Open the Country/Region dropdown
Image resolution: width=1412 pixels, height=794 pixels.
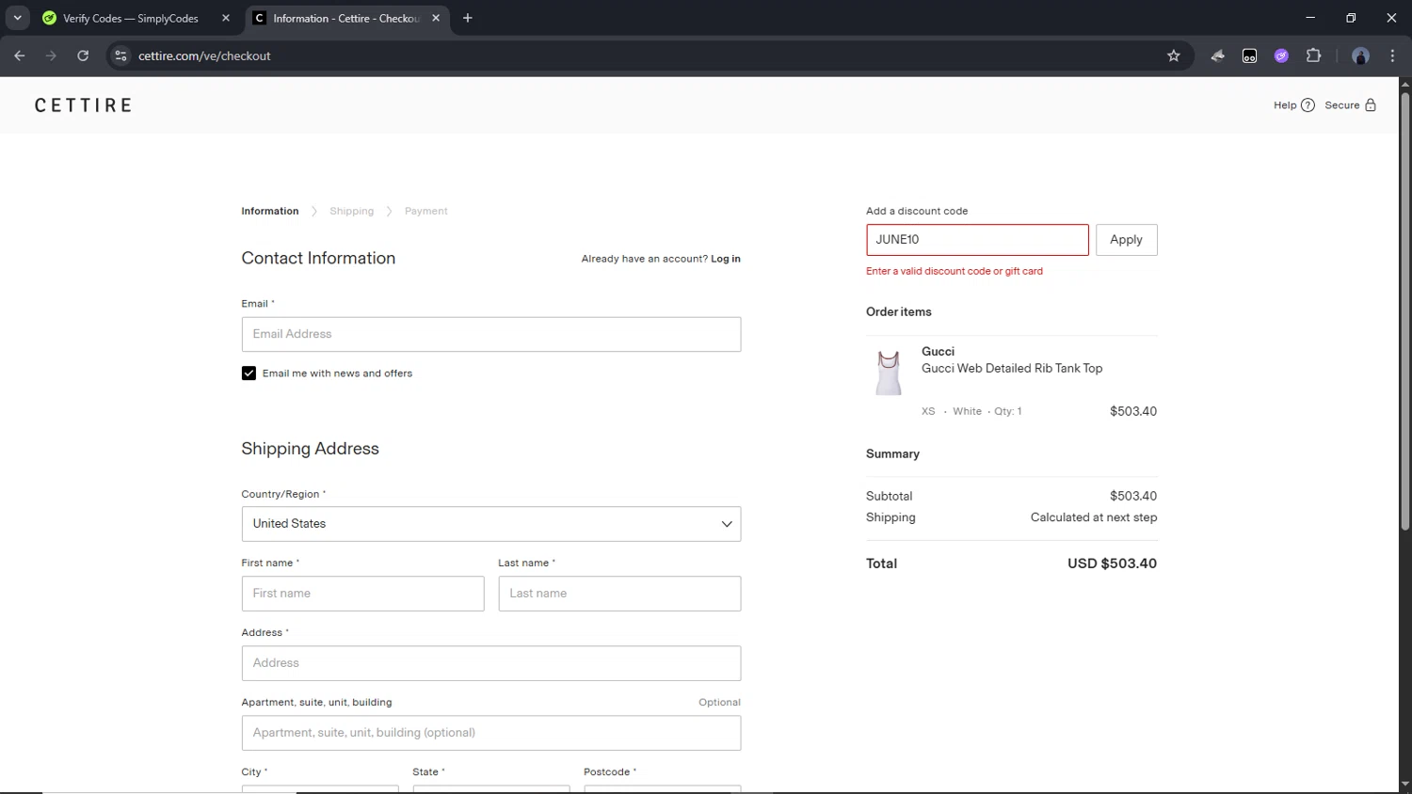point(490,524)
